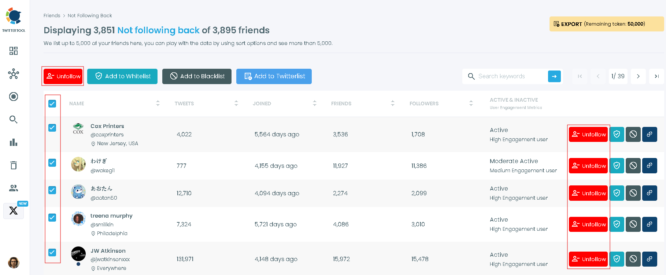Screen dimensions: 666x275
Task: Submit search with the blue arrow button
Action: [x=554, y=76]
